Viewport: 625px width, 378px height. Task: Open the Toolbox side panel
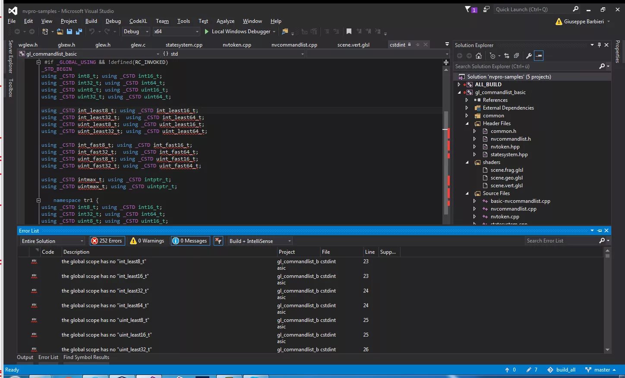point(11,88)
